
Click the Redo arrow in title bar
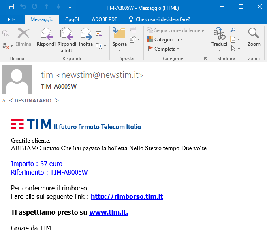(x=35, y=6)
